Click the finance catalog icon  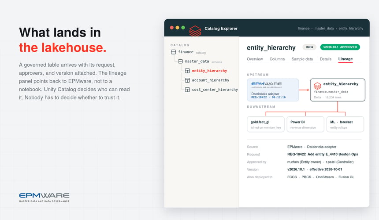click(173, 52)
